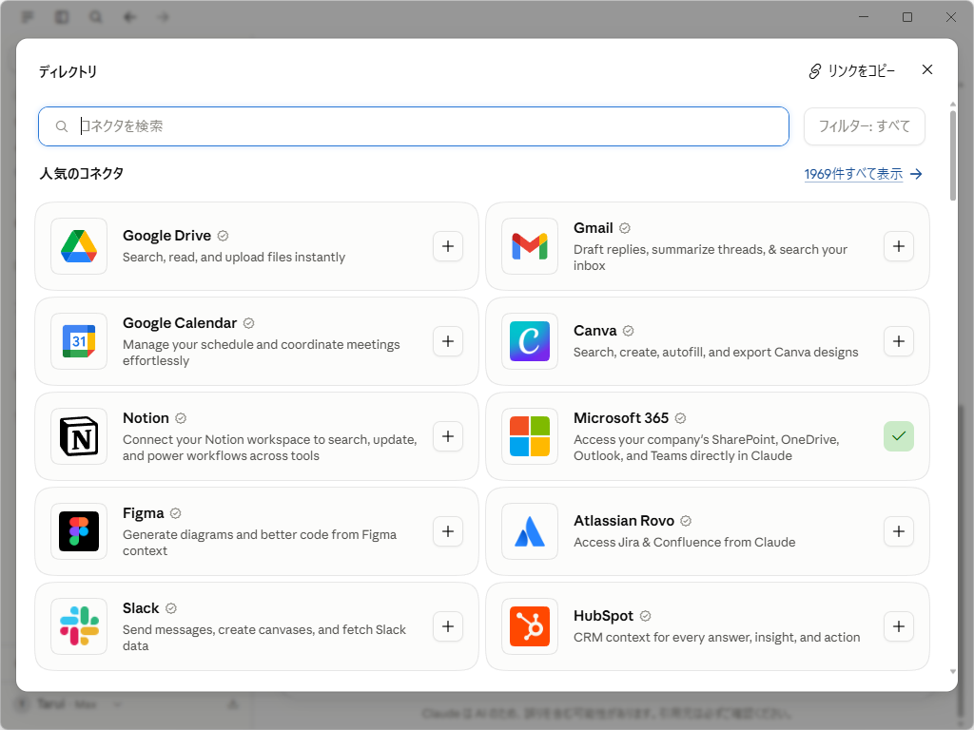Add the Slack connector with plus button
The width and height of the screenshot is (974, 730).
448,625
